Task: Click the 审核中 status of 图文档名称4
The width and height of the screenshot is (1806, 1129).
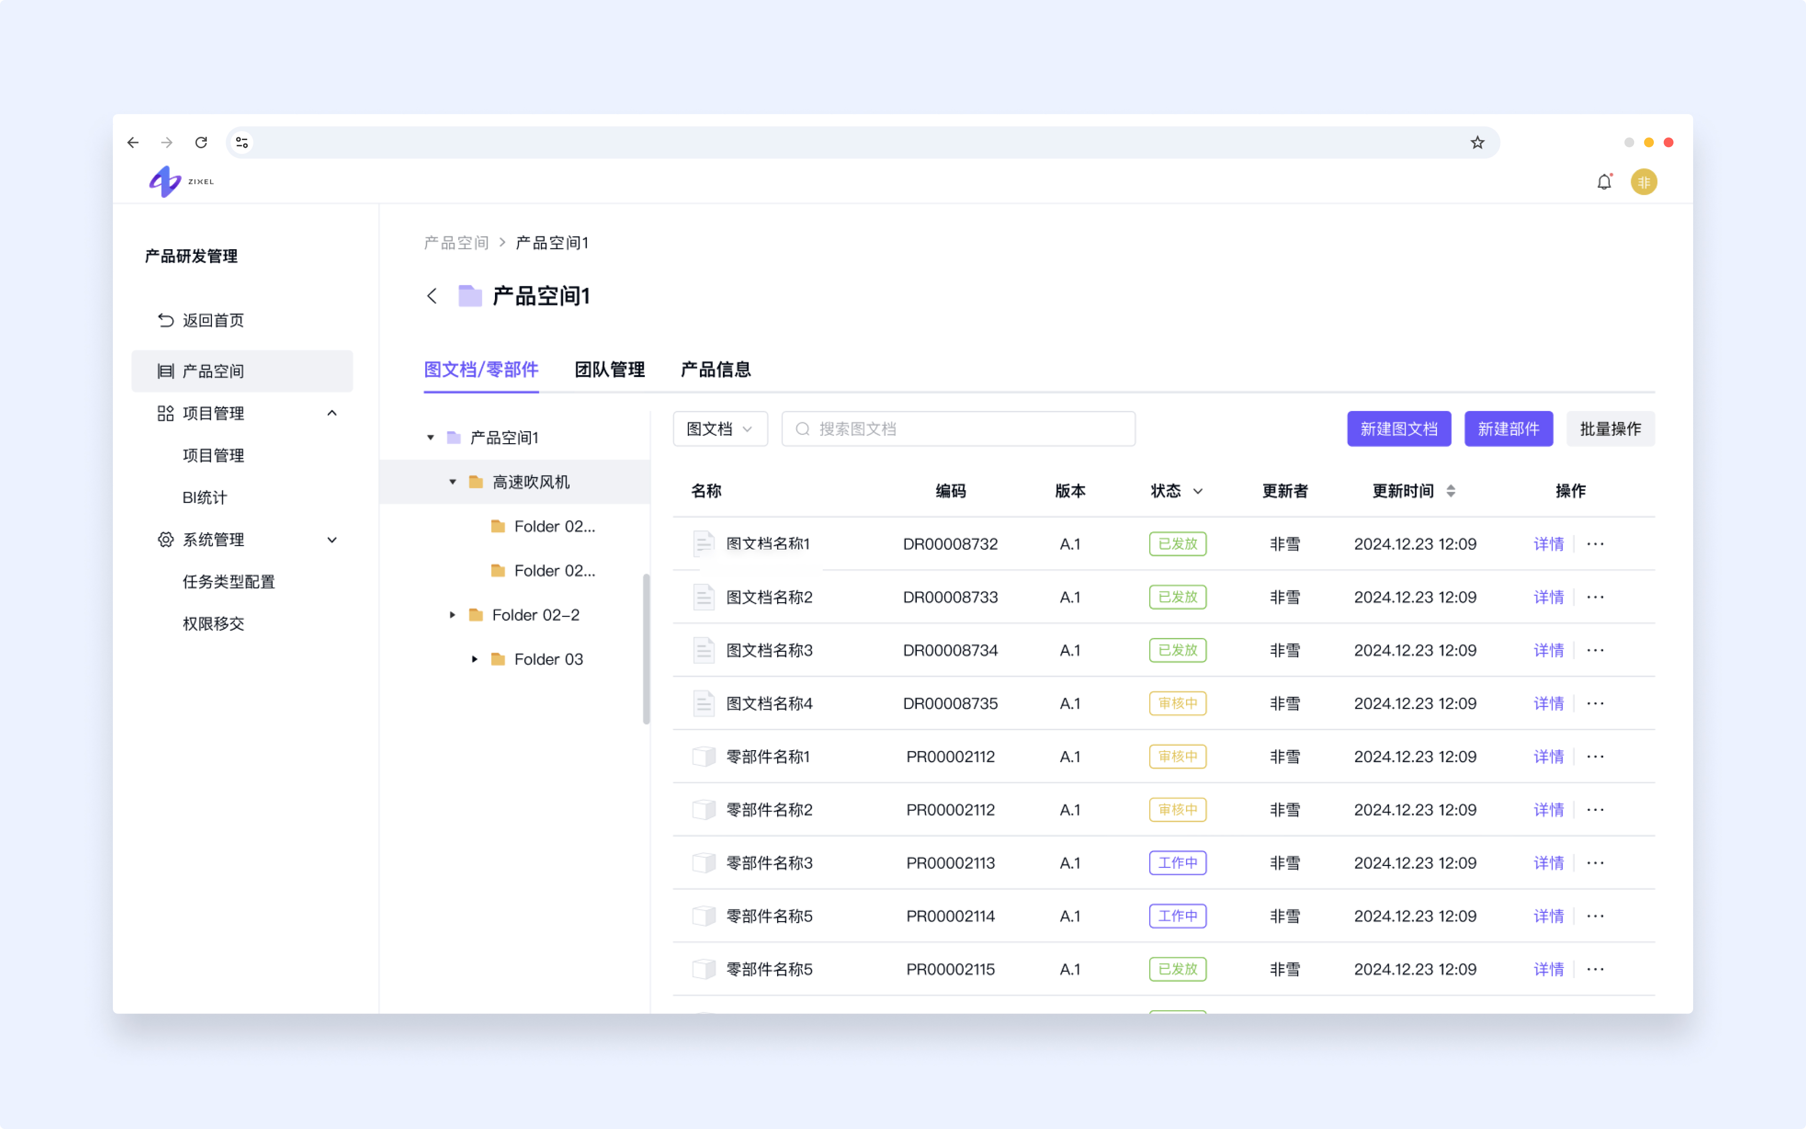Action: [x=1178, y=703]
